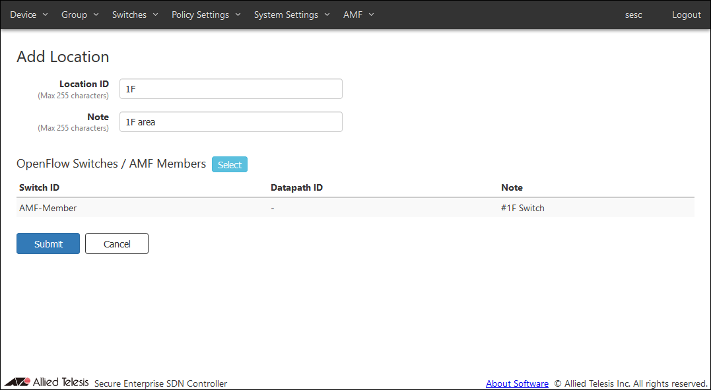Viewport: 711px width, 390px height.
Task: Submit the new location form
Action: [48, 244]
